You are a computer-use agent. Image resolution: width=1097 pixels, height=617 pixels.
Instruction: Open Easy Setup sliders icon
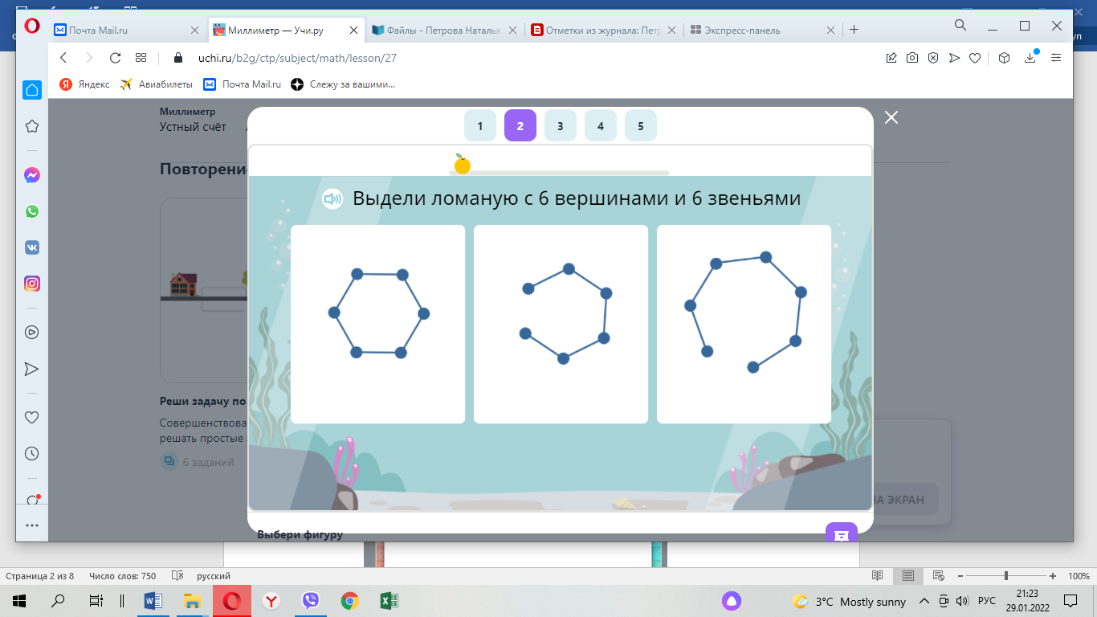(1056, 58)
